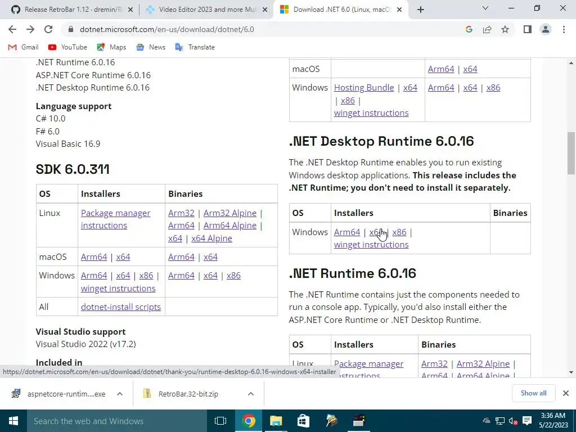Download SDK Windows x64 installer
This screenshot has width=576, height=432.
click(123, 276)
